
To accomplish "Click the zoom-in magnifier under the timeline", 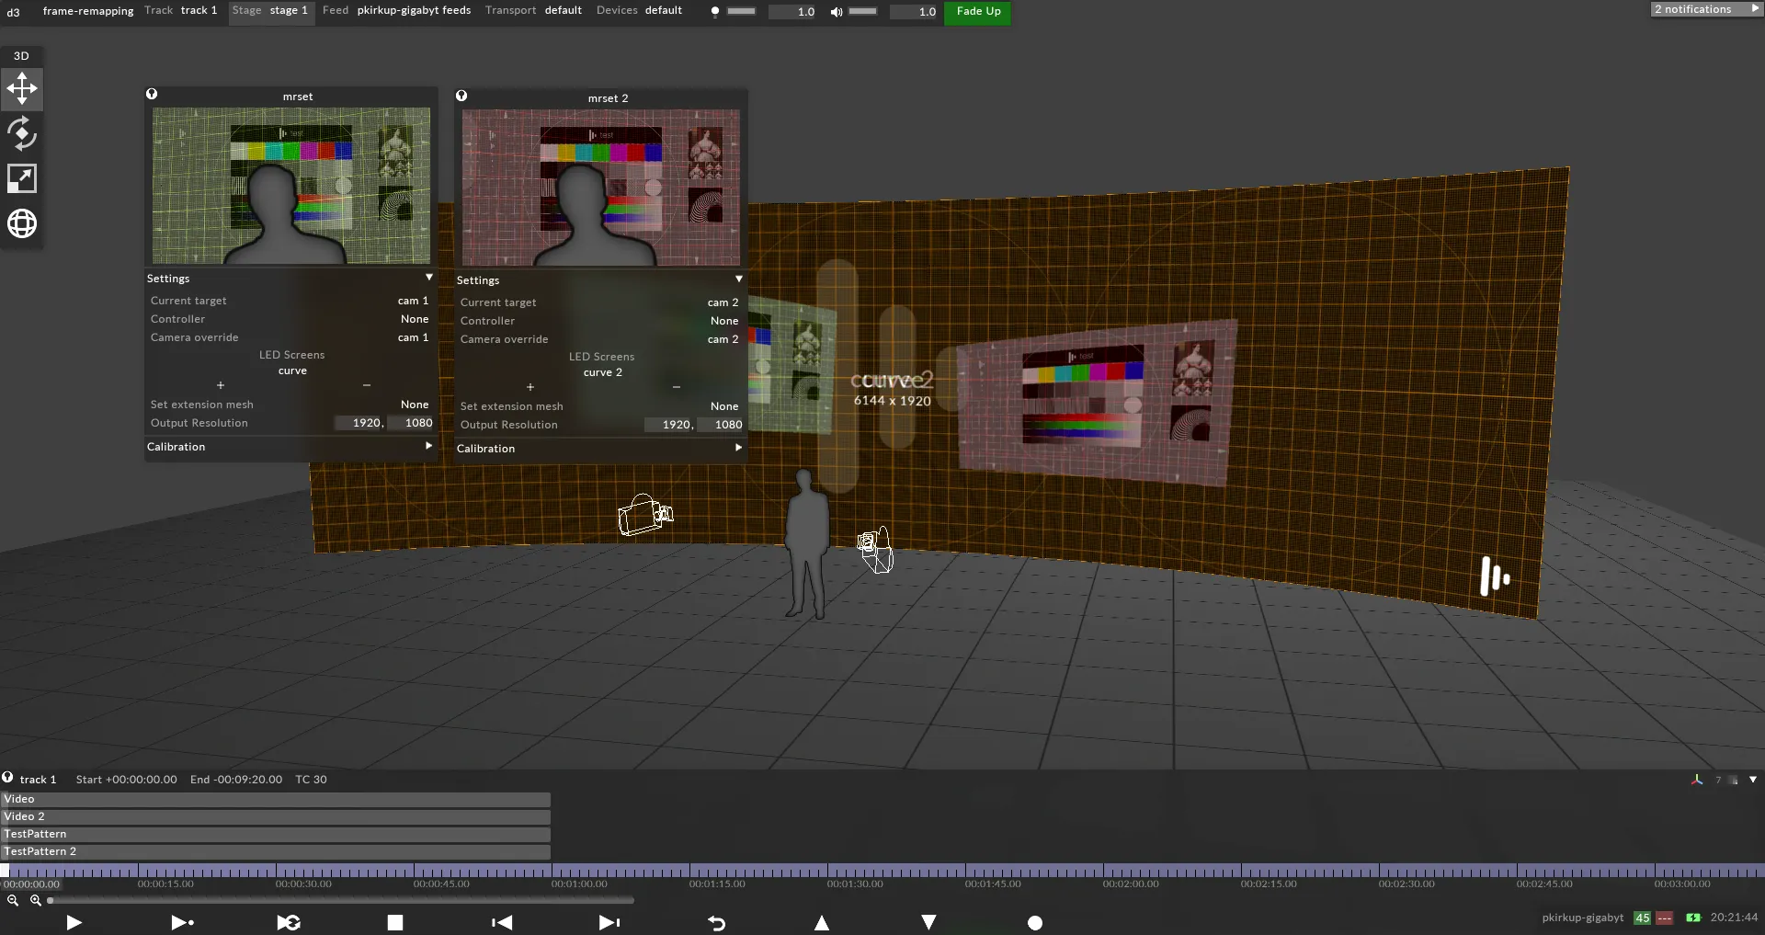I will (37, 901).
